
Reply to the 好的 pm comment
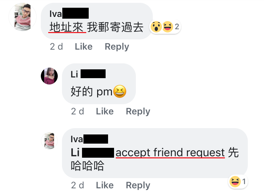[x=138, y=112]
